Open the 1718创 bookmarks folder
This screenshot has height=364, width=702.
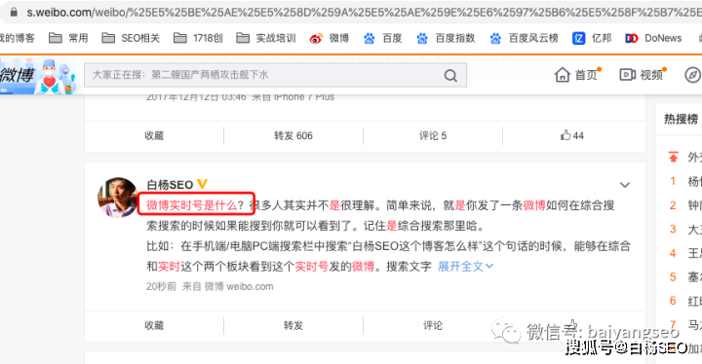pos(197,39)
